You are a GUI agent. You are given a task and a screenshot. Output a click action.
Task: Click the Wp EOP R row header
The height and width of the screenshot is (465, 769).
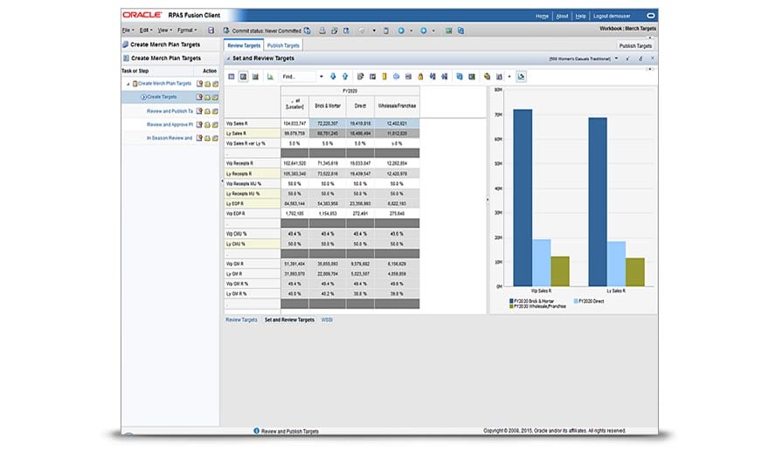252,214
